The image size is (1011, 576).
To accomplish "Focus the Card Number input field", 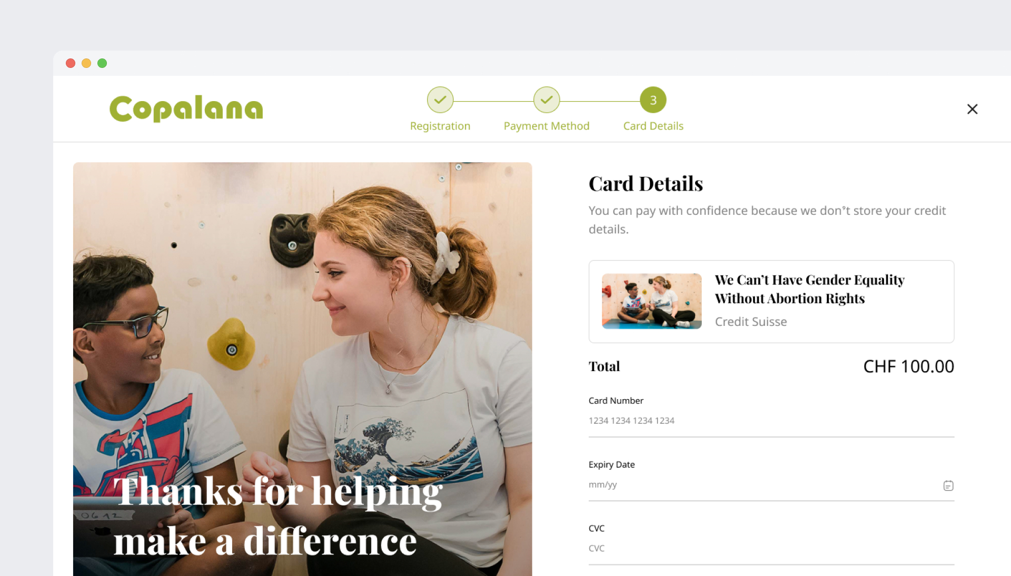I will [771, 421].
